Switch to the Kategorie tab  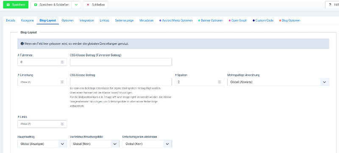pyautogui.click(x=27, y=20)
